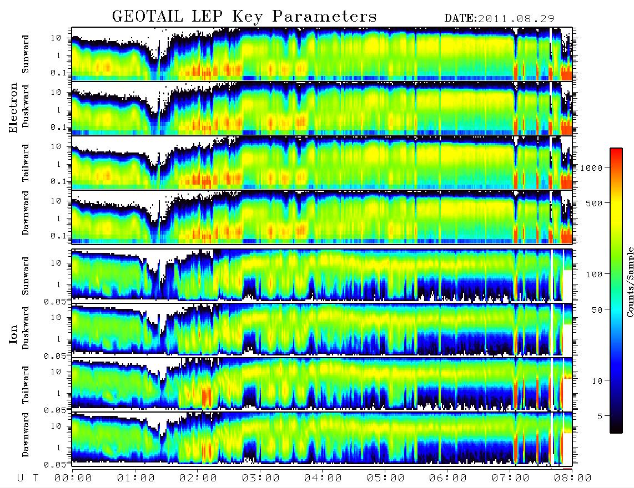
Task: Click the U T time axis label
Action: (28, 478)
